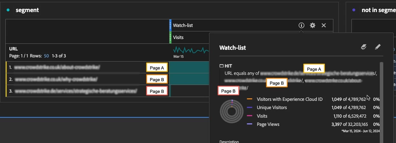The width and height of the screenshot is (396, 143).
Task: Click the pink Visits legend swatch
Action: tap(250, 116)
